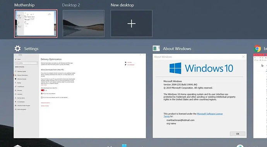
Task: Toggle Allow downloads from other PCs switch
Action: point(43,90)
